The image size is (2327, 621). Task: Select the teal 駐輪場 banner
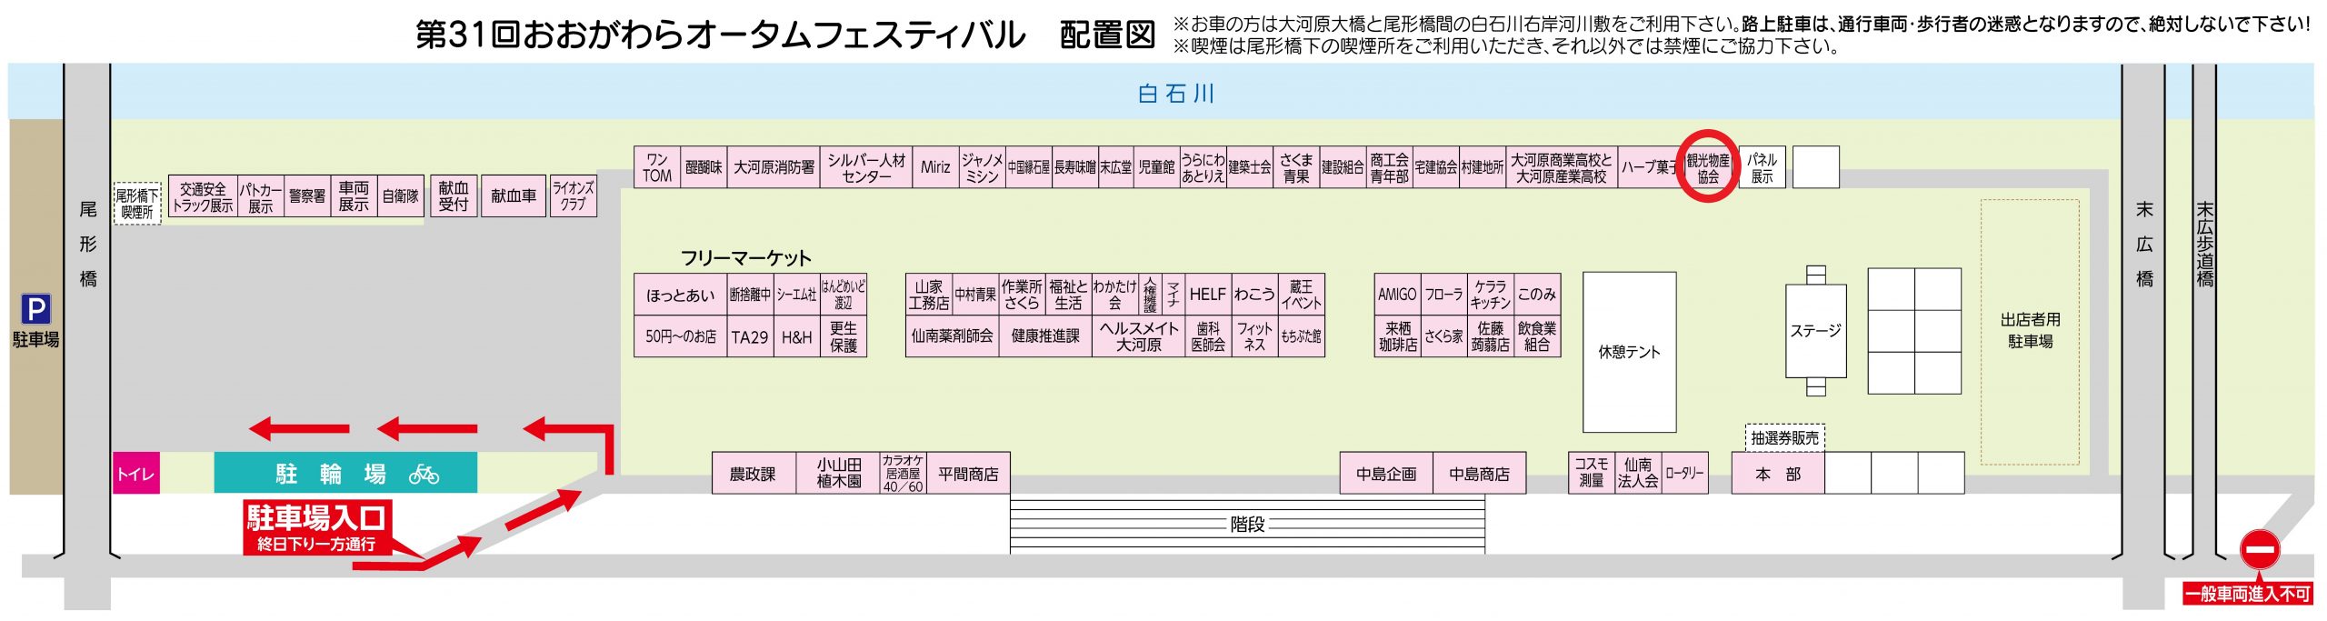(345, 473)
